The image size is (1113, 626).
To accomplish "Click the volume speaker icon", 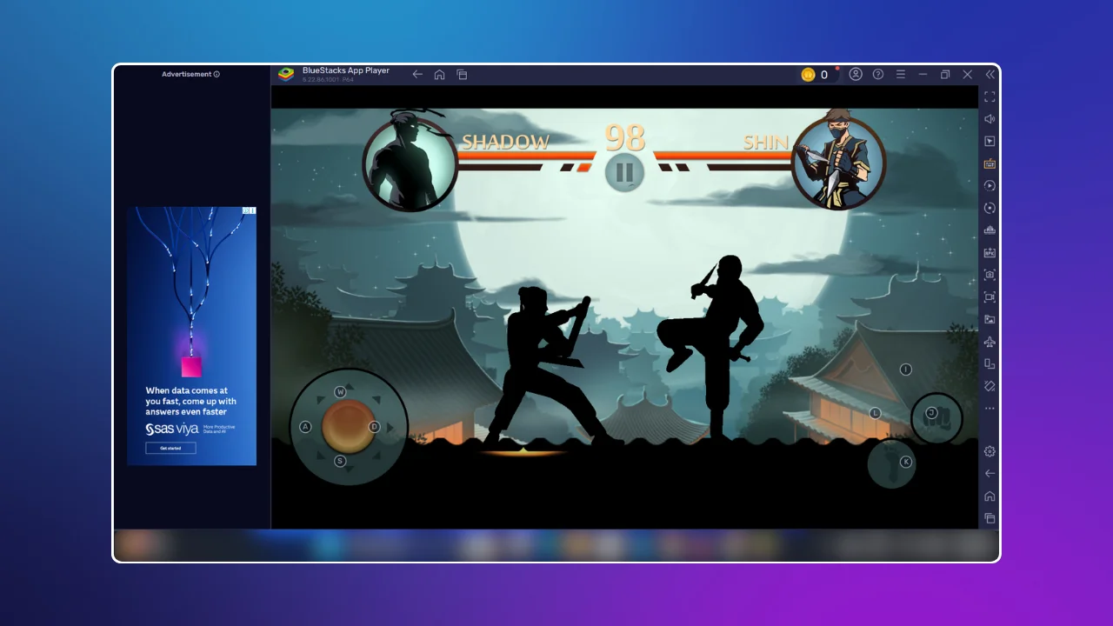I will coord(990,119).
